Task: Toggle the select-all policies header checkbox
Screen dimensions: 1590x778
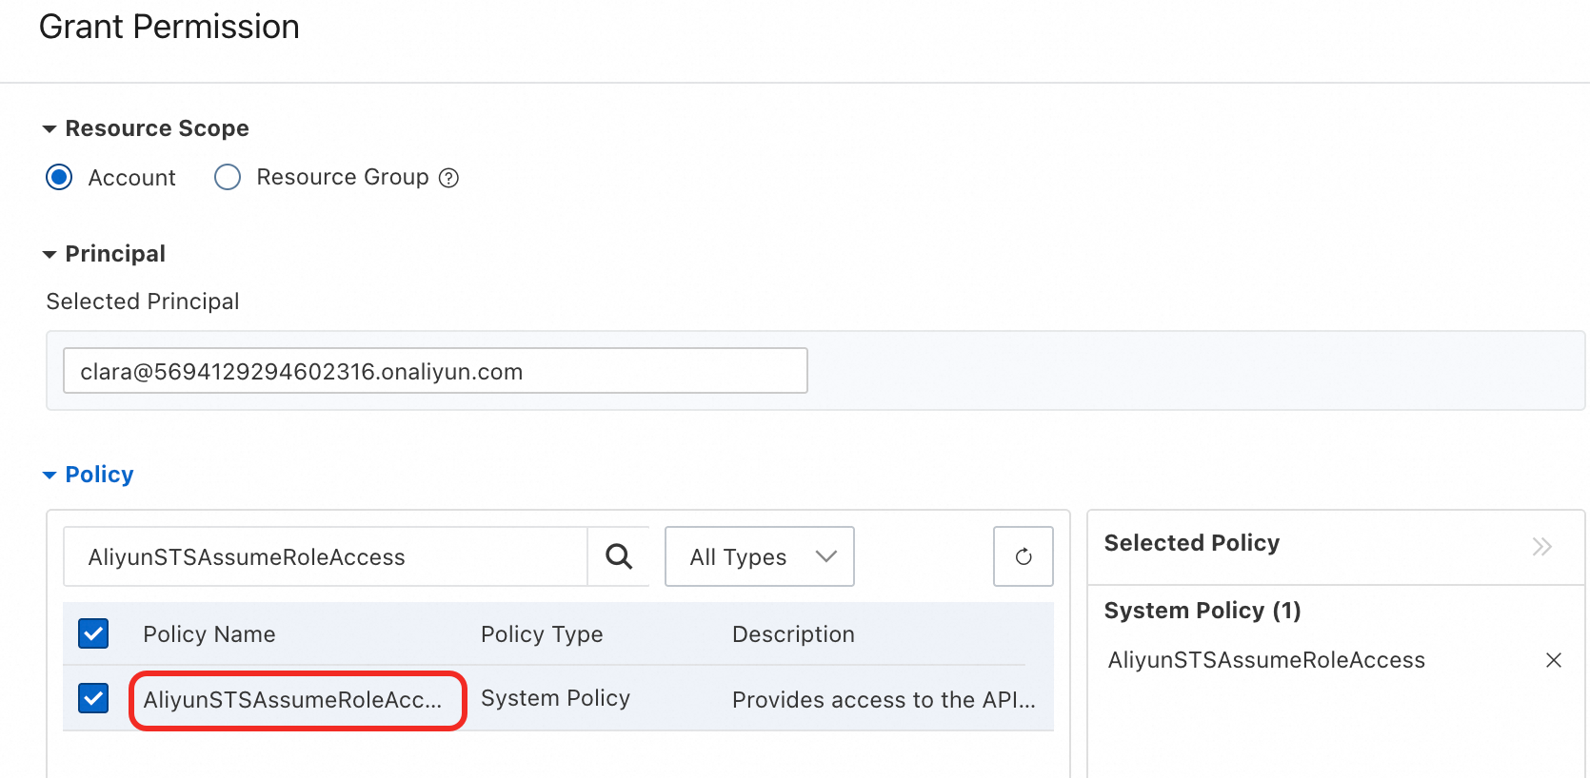Action: pyautogui.click(x=93, y=633)
